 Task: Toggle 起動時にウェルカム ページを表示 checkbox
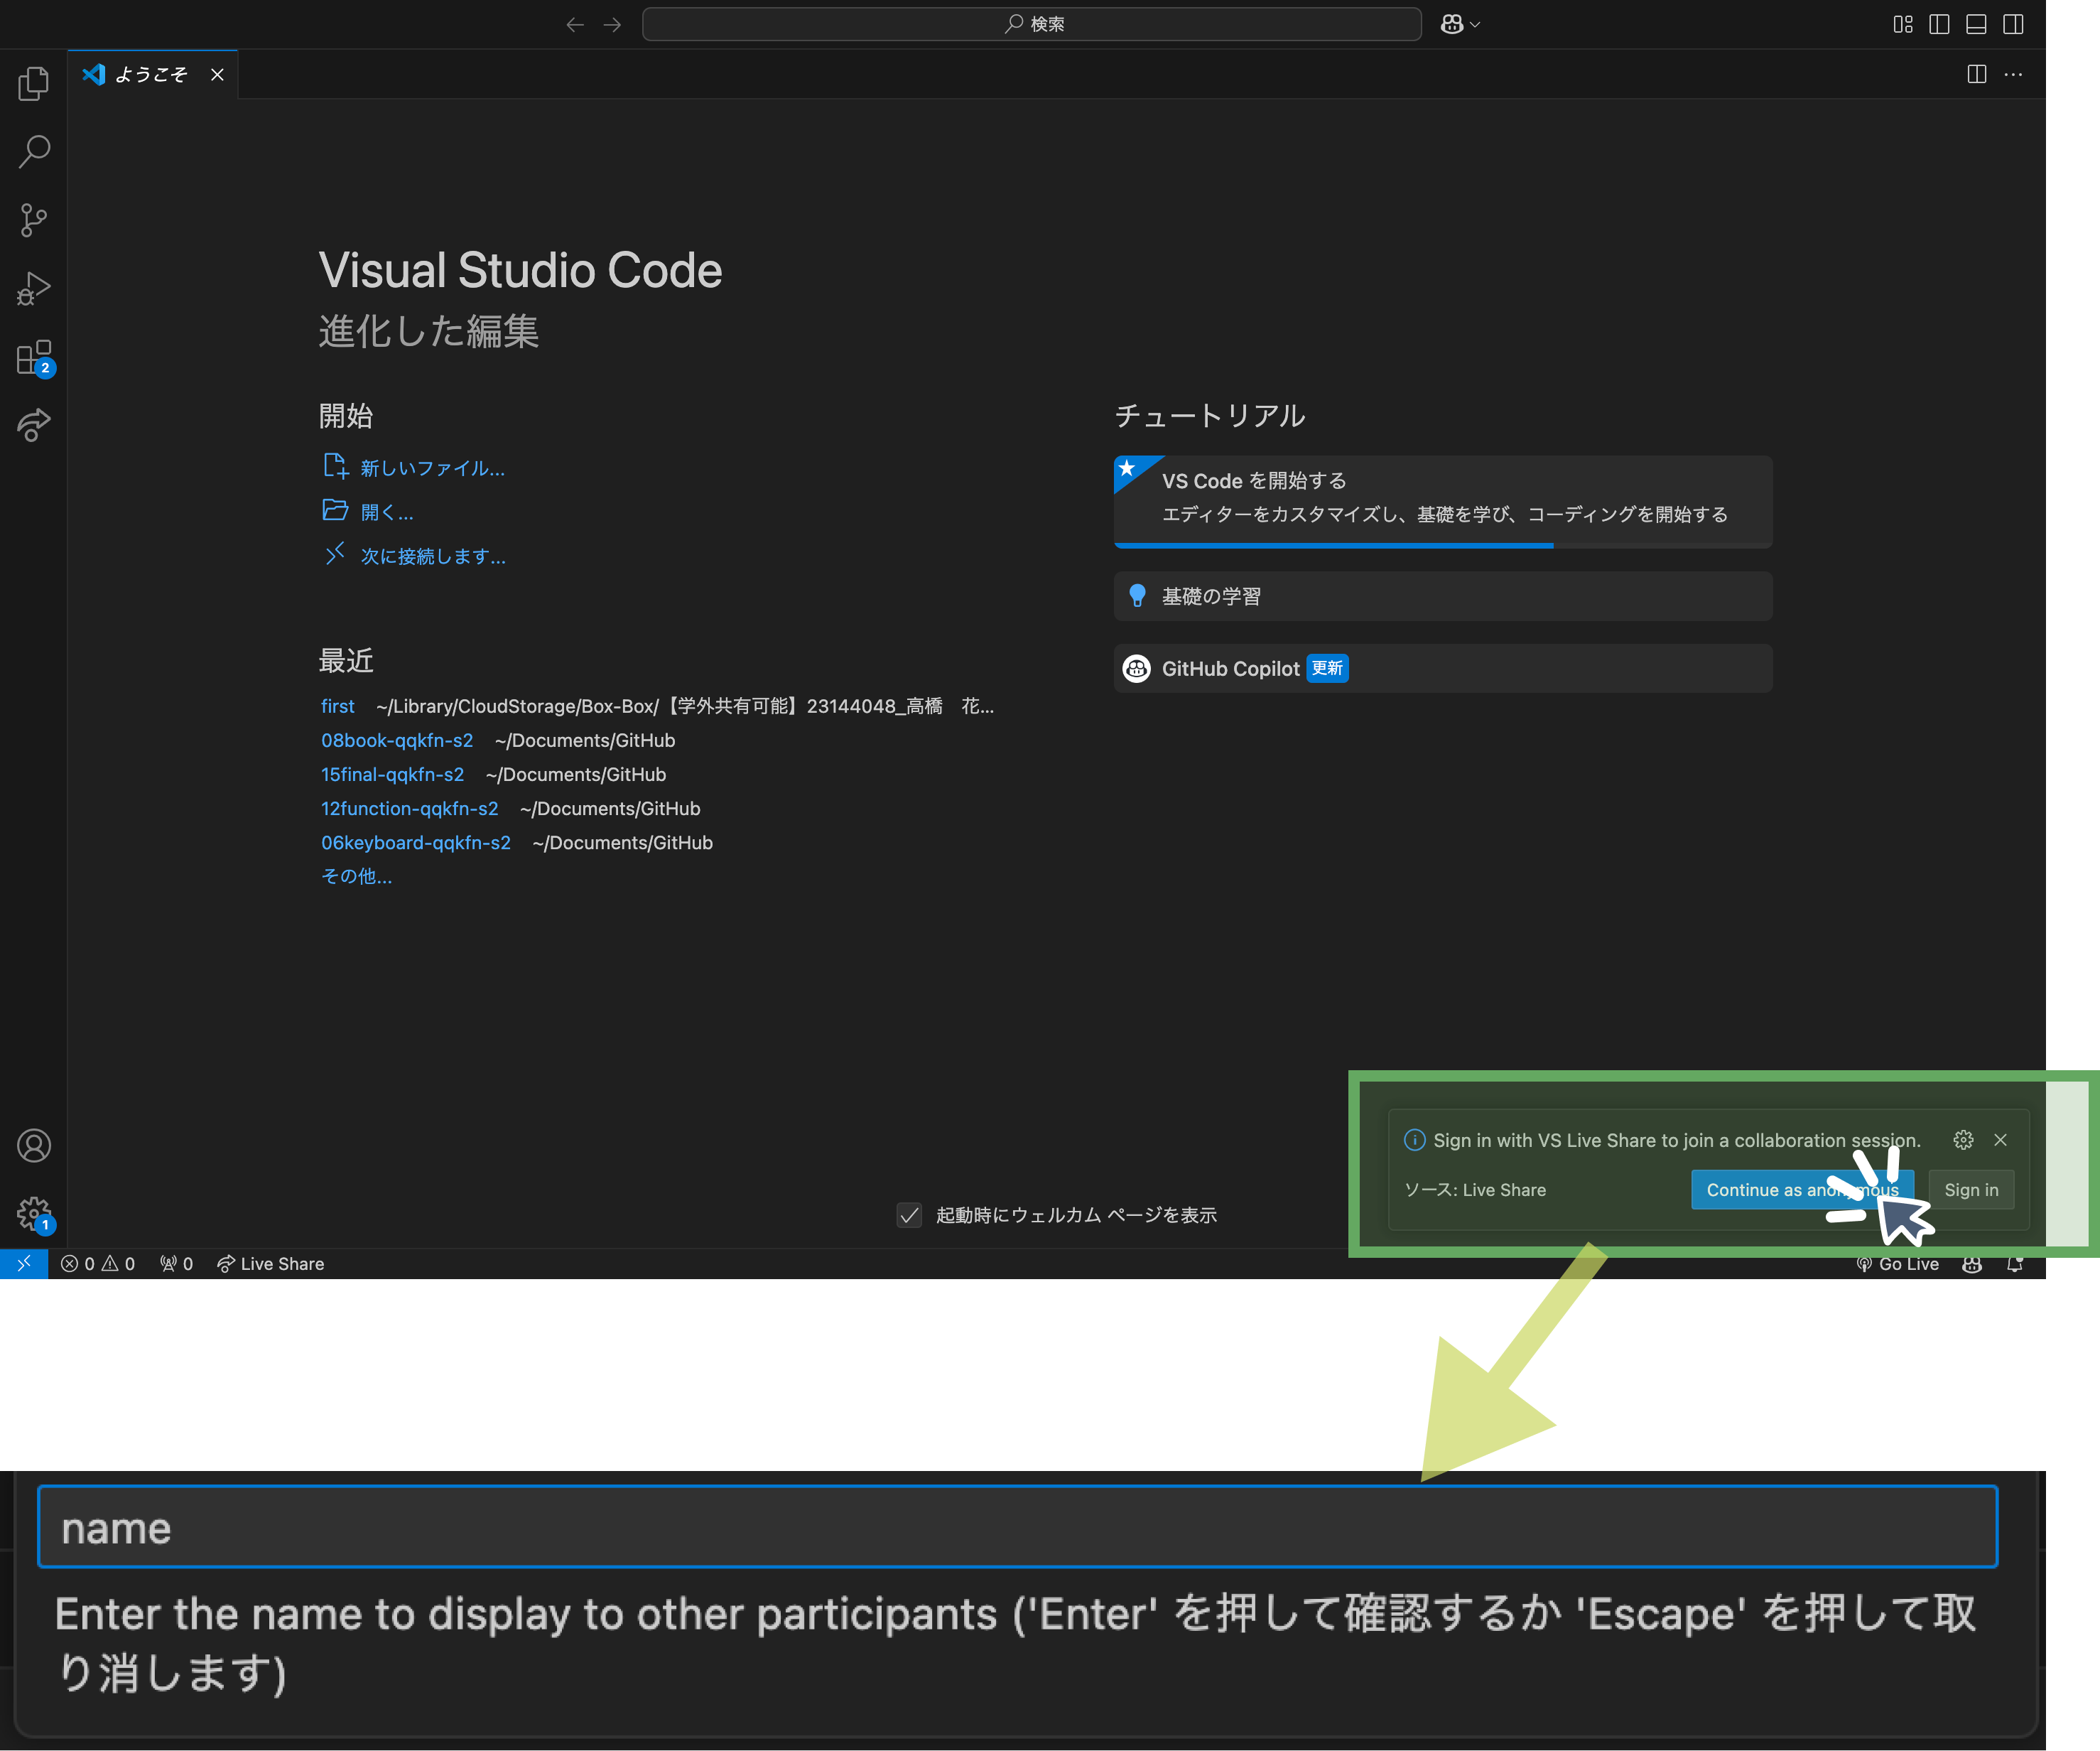pyautogui.click(x=909, y=1214)
